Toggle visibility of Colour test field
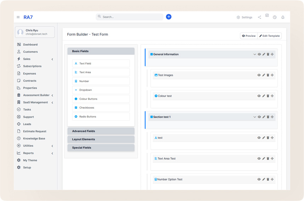 (259, 96)
